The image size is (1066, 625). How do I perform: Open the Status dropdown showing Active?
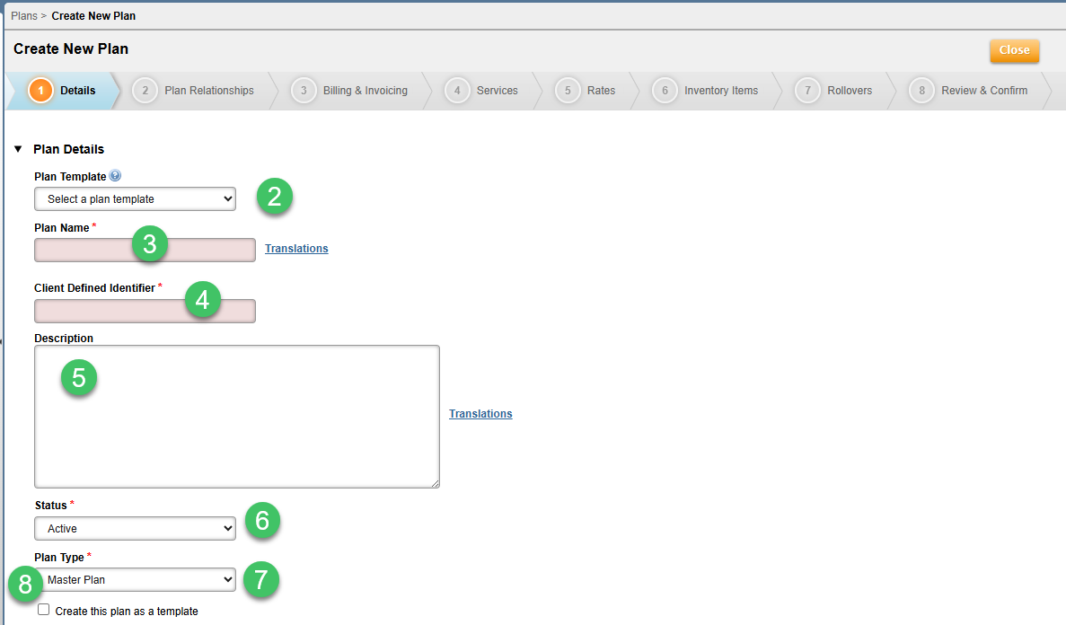tap(134, 528)
